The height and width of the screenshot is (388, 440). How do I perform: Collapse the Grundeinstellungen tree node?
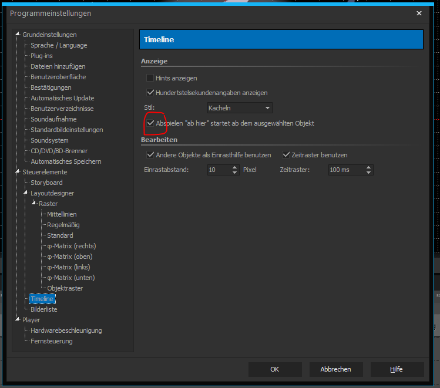click(18, 35)
